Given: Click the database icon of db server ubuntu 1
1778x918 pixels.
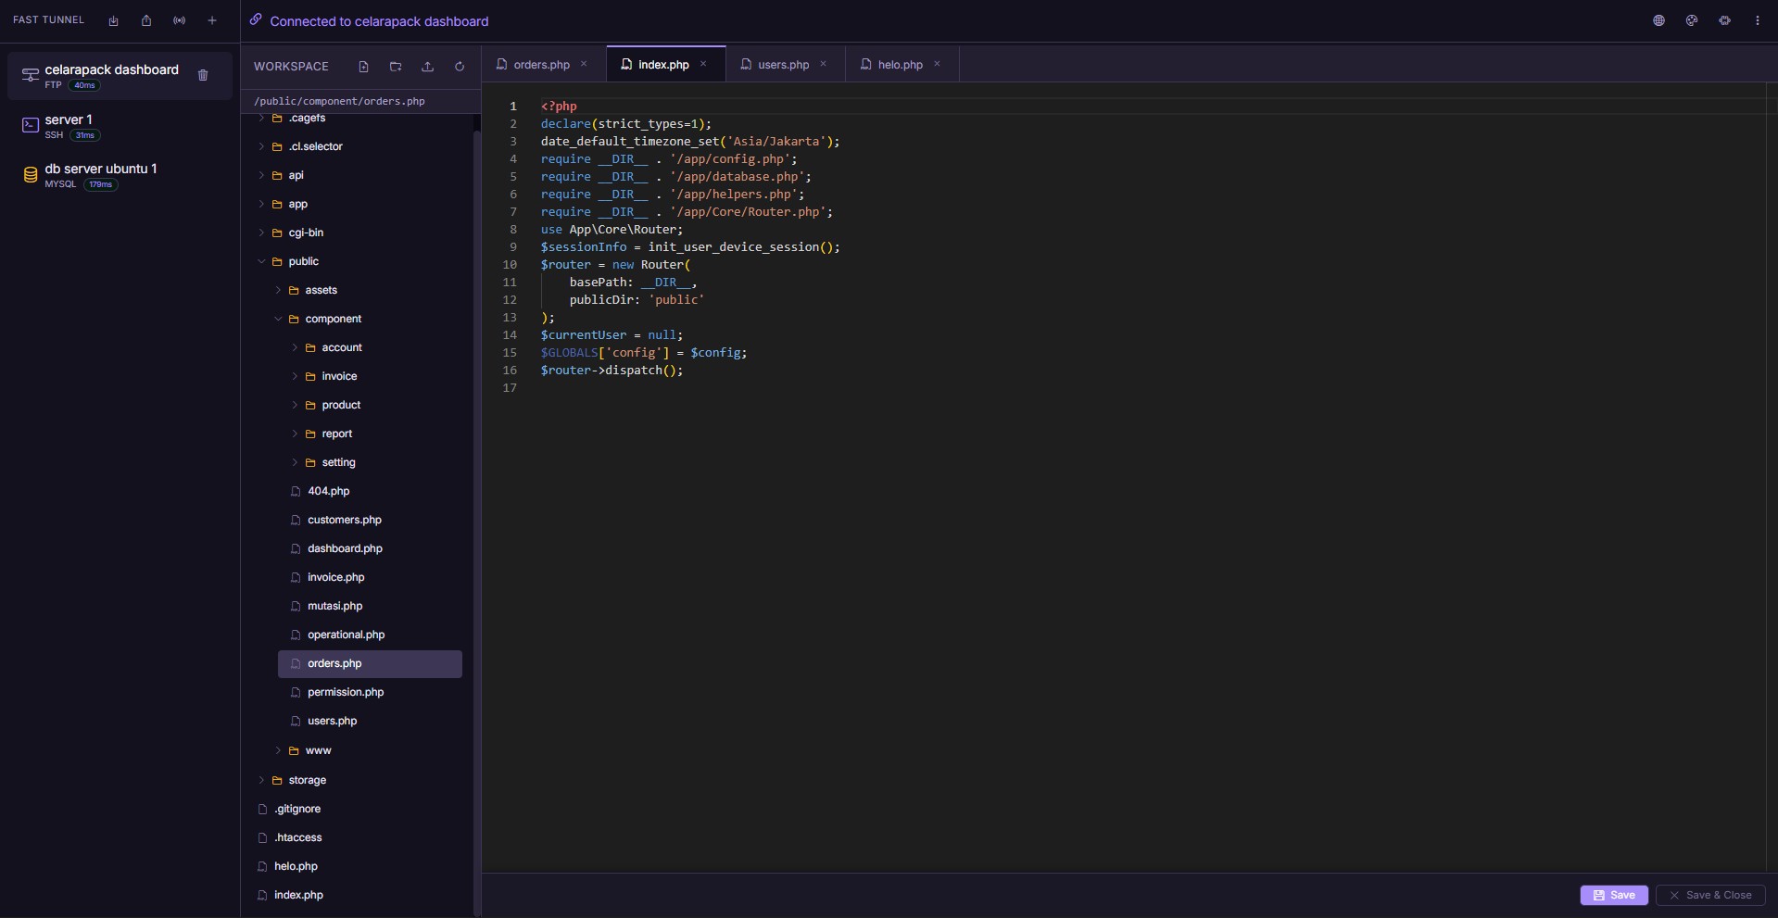Looking at the screenshot, I should [30, 175].
